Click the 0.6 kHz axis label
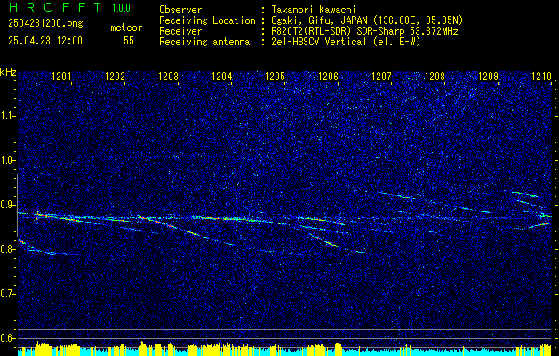 (7, 338)
